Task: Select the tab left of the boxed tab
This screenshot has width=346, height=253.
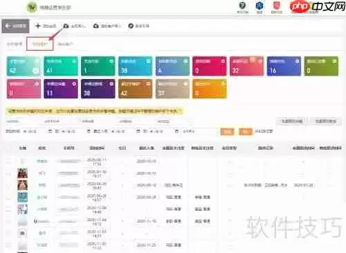Action: (x=15, y=44)
